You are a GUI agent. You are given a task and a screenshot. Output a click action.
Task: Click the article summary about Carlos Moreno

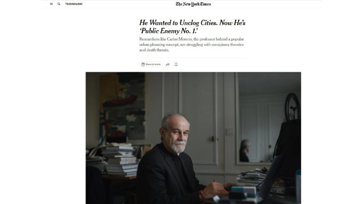(191, 44)
